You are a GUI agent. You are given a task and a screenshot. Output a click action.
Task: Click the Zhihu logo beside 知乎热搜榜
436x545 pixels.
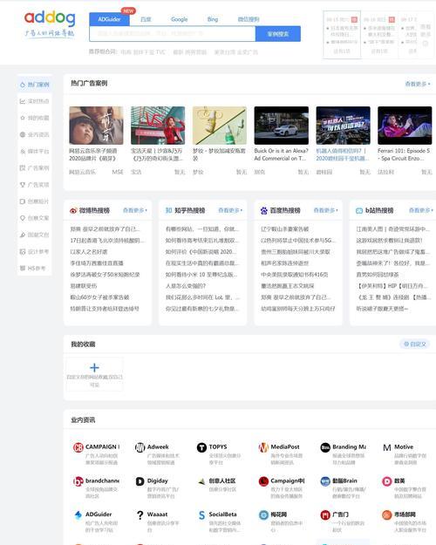coord(168,210)
